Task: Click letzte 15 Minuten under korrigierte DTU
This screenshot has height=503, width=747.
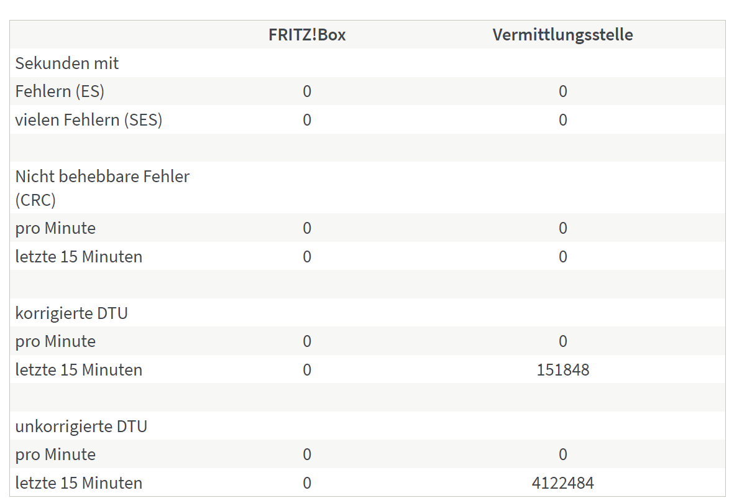Action: (79, 370)
